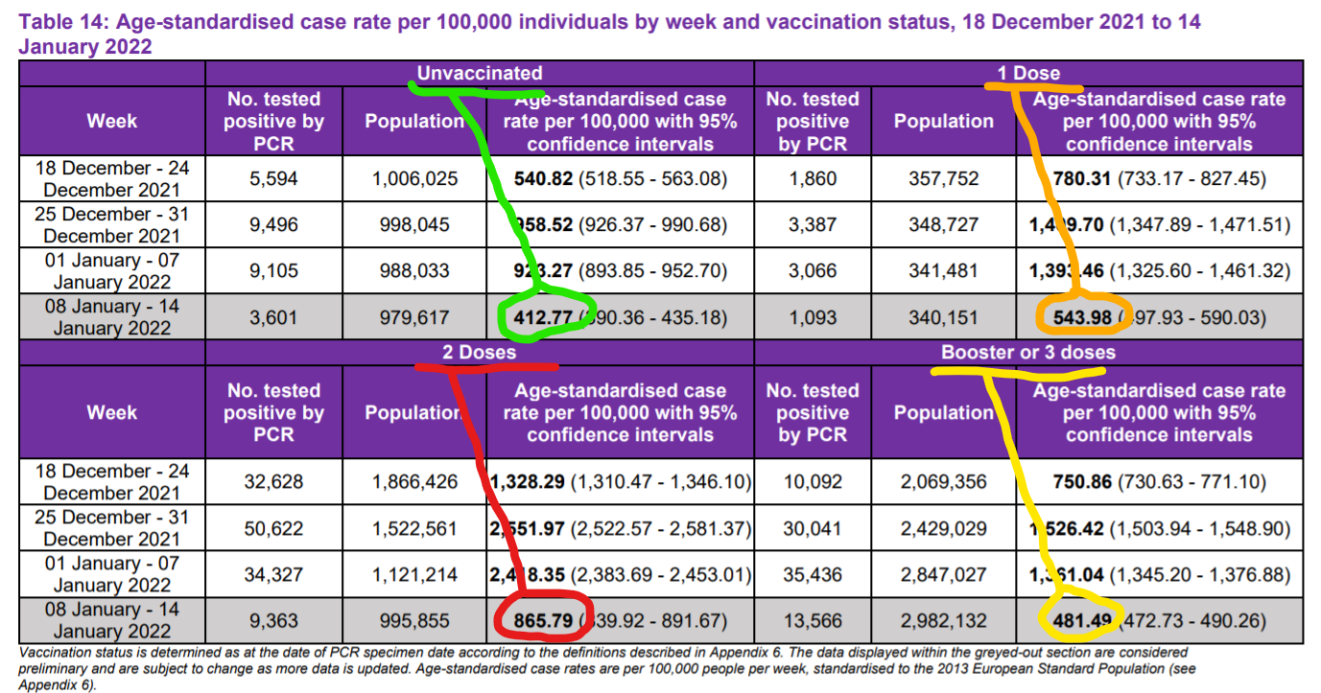1321x693 pixels.
Task: Click the population cell 988,033
Action: point(415,271)
